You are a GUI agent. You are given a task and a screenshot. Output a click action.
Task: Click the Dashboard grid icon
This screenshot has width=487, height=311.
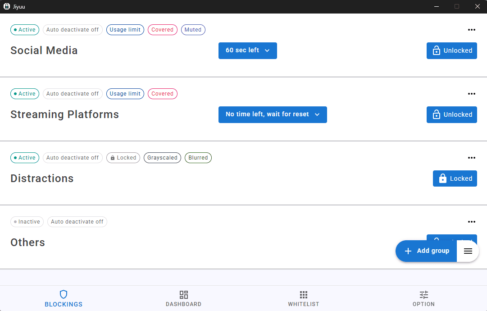(183, 295)
